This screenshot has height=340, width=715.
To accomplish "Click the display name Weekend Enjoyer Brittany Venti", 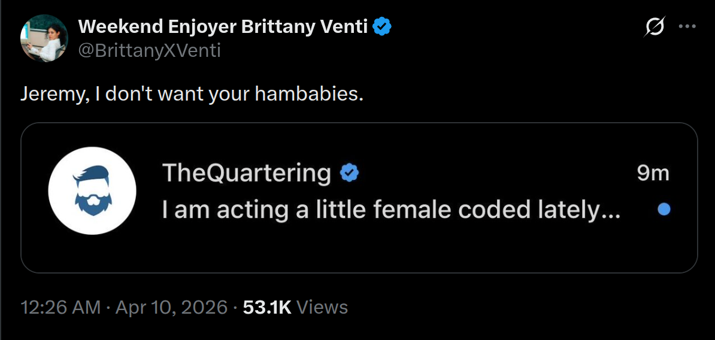I will [x=223, y=28].
